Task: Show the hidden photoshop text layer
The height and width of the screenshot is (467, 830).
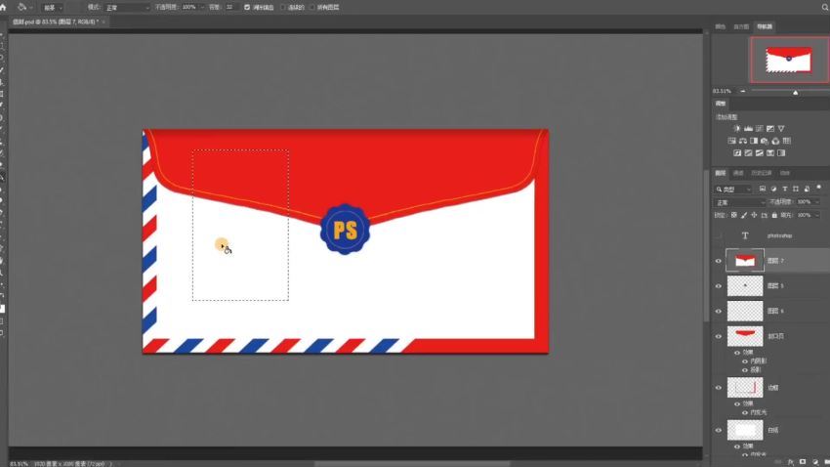Action: pos(719,235)
